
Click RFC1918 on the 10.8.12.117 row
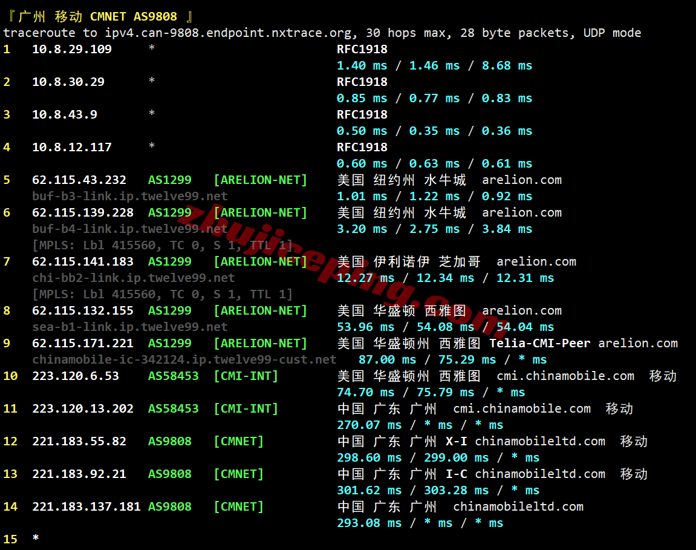click(362, 148)
